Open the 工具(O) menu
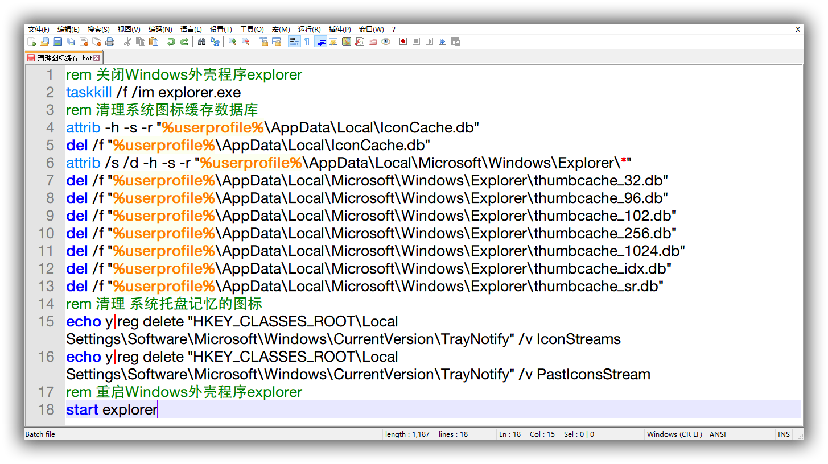Screen dimensions: 828x464 point(252,29)
